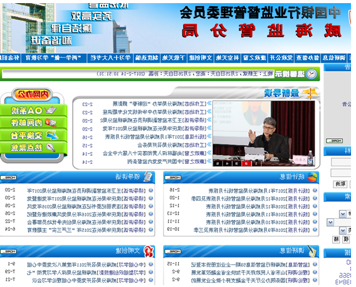Open the 学习十八大专栏 navigation menu item
356x287 pixels.
click(110, 58)
